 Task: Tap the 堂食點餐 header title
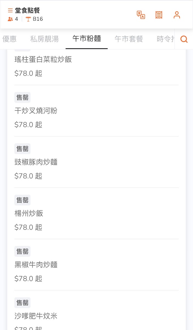[27, 10]
